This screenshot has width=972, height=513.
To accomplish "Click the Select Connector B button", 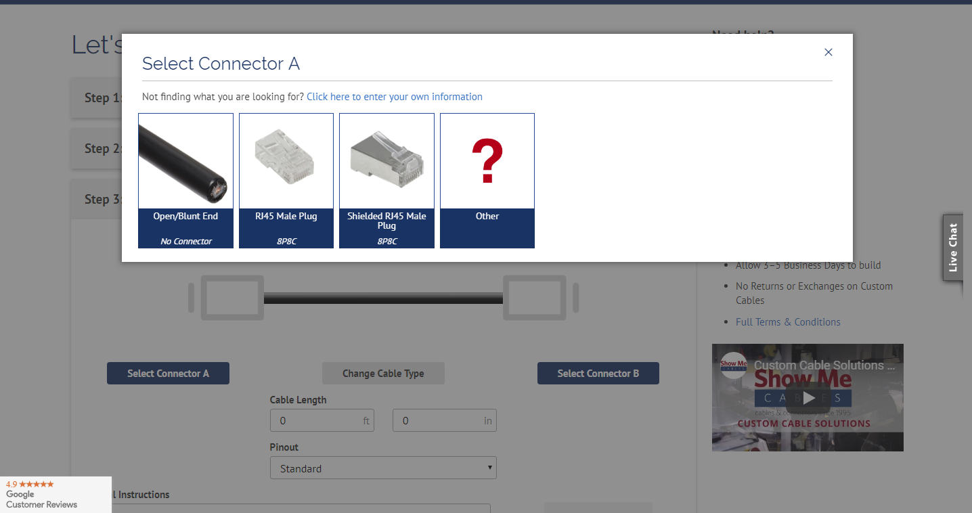I will (x=598, y=374).
